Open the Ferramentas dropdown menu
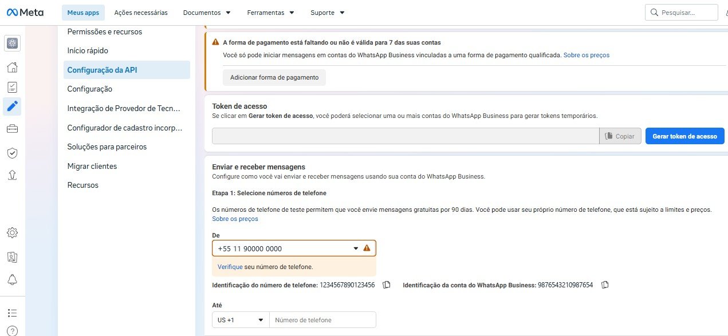Viewport: 728px width, 336px height. pos(270,12)
